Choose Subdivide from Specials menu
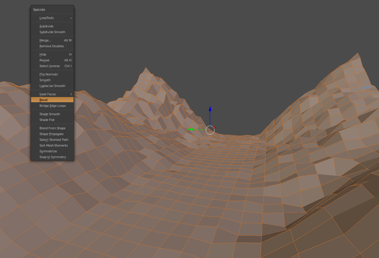The height and width of the screenshot is (258, 379). pyautogui.click(x=52, y=26)
